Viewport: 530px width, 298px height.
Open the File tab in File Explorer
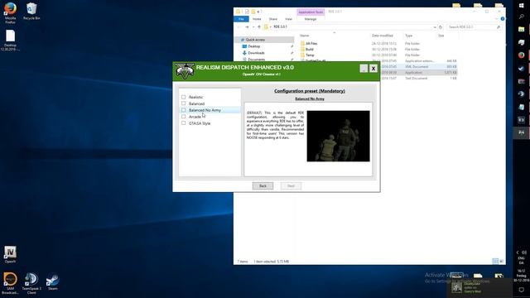pyautogui.click(x=241, y=19)
